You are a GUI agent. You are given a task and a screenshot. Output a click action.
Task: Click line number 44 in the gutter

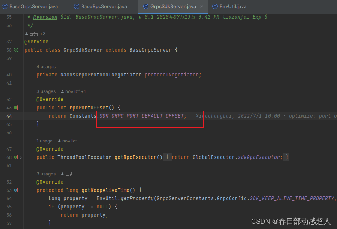pos(9,116)
